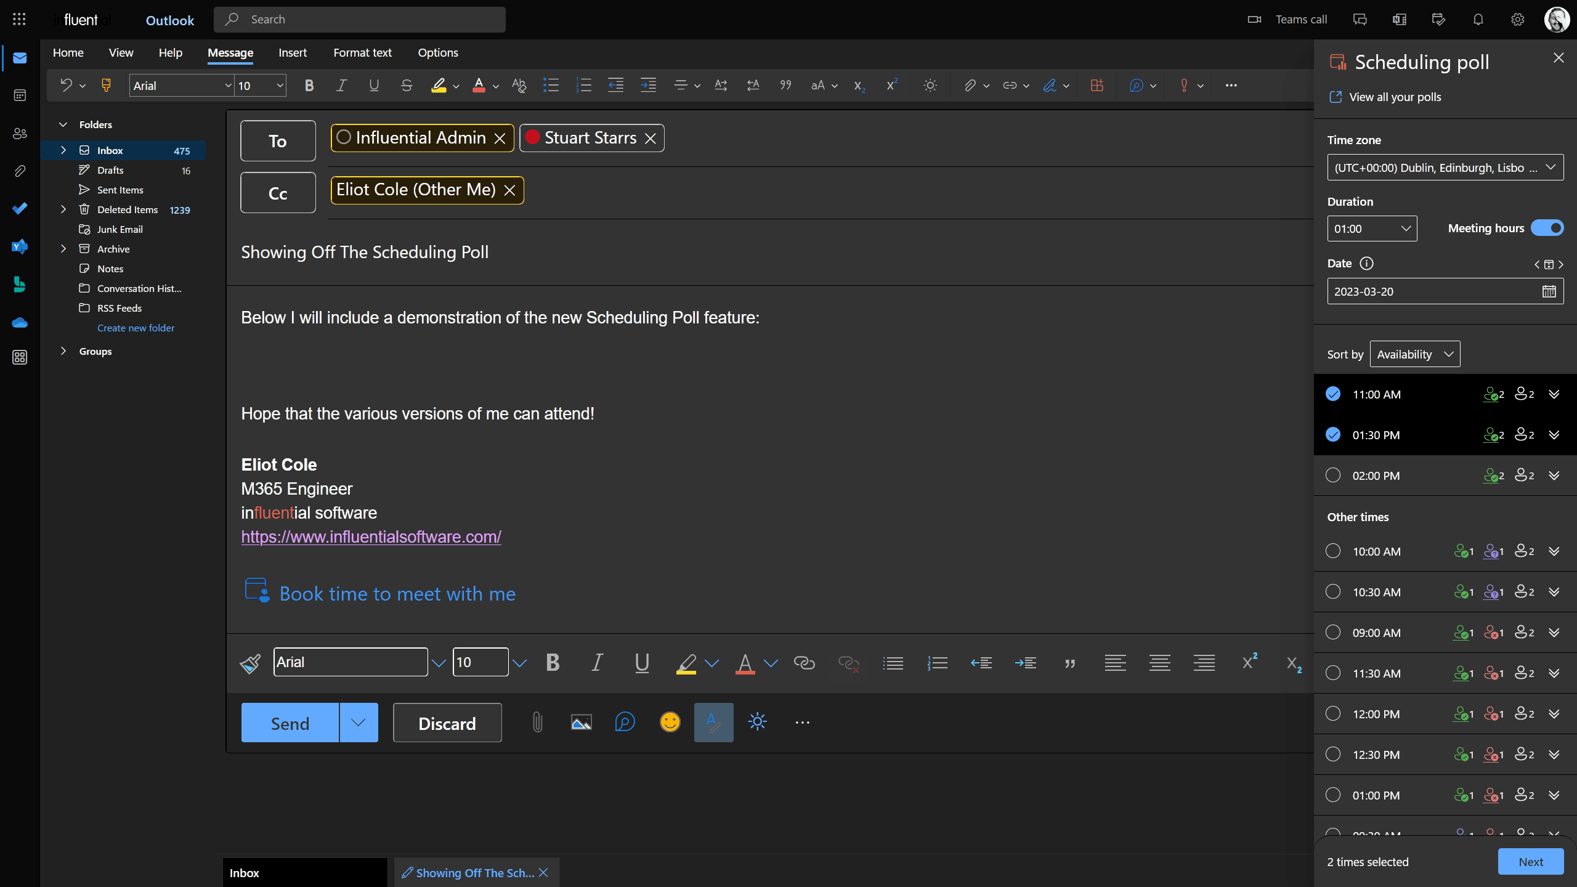Expand the Groups section
Screen dimensions: 1577x887
coord(63,351)
